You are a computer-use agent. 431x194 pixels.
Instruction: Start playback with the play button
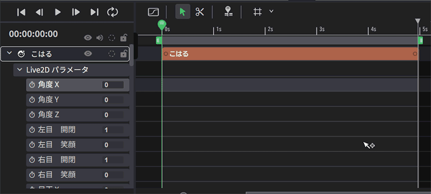click(58, 12)
